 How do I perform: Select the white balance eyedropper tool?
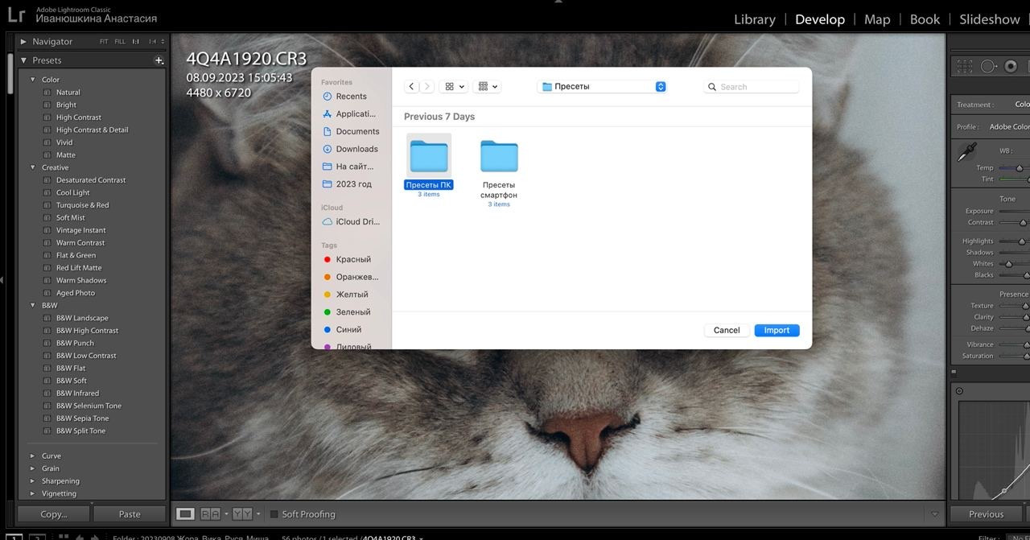[966, 152]
